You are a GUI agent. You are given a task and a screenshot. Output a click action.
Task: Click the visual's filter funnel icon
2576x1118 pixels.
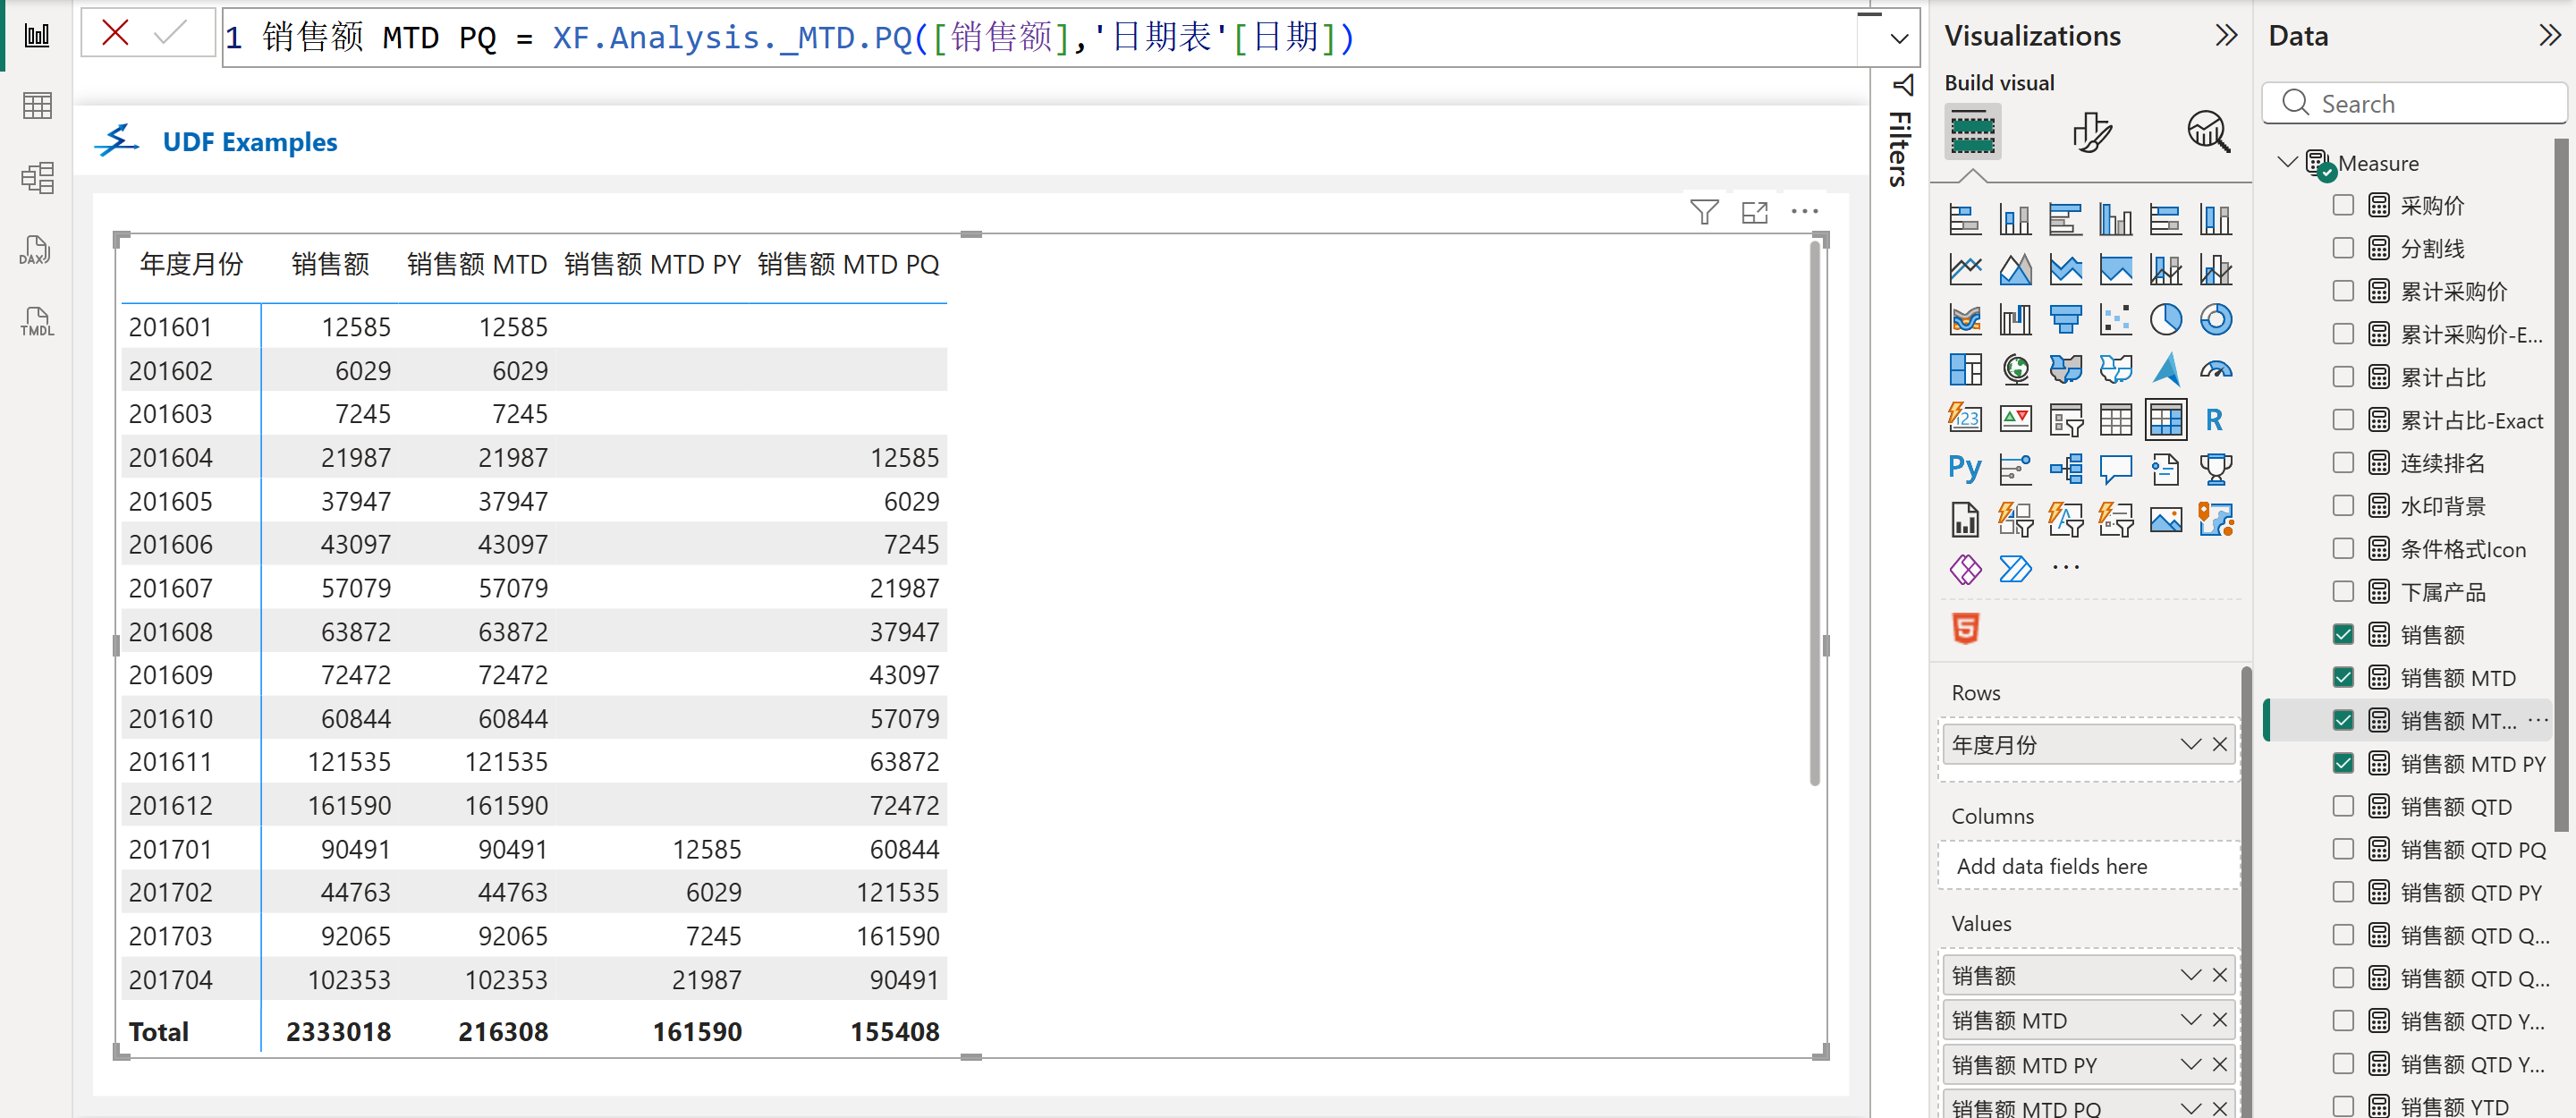(x=1704, y=212)
